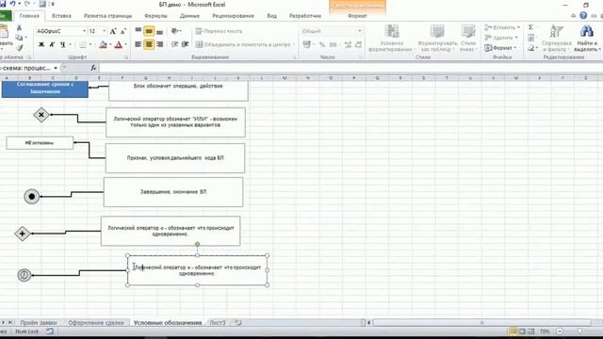
Task: Open the font size 12 dropdown
Action: click(x=105, y=31)
